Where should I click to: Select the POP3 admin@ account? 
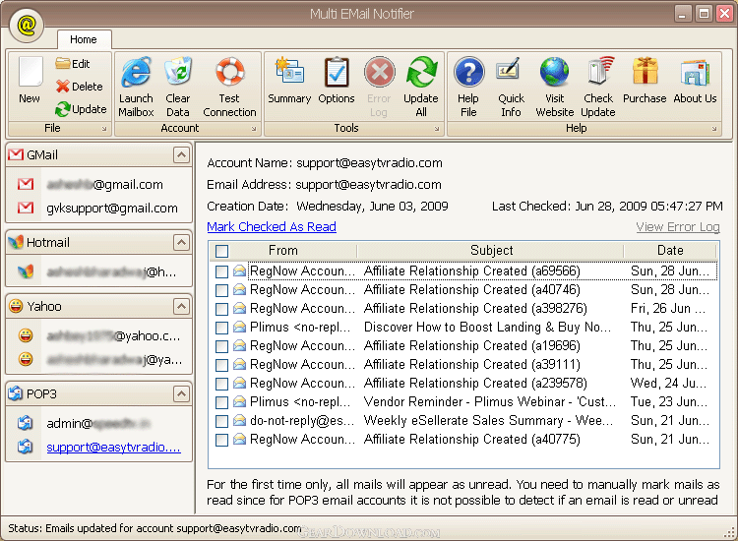(97, 423)
